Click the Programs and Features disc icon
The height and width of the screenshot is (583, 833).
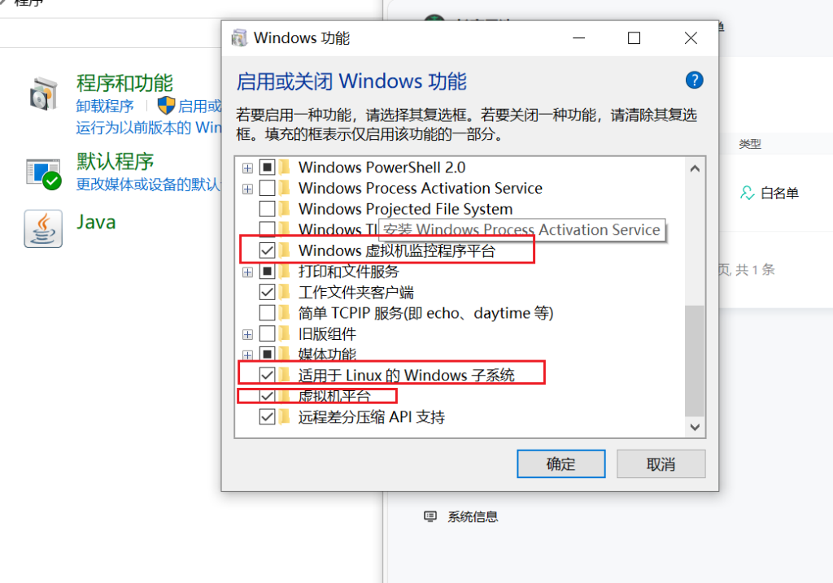tap(43, 94)
